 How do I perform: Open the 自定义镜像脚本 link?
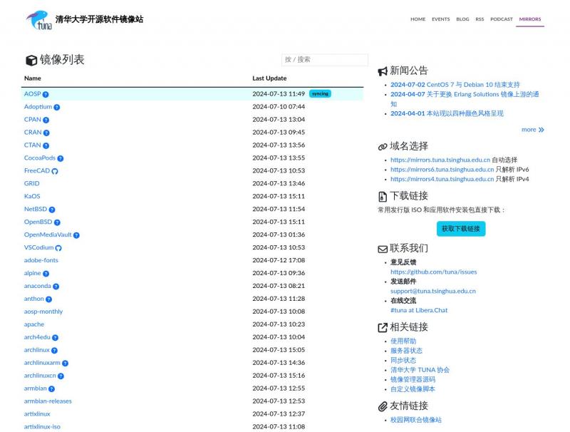point(413,389)
